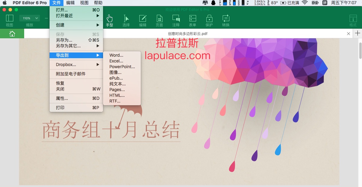362x187 pixels.
Task: Choose PowerPoint... export option
Action: click(x=122, y=67)
